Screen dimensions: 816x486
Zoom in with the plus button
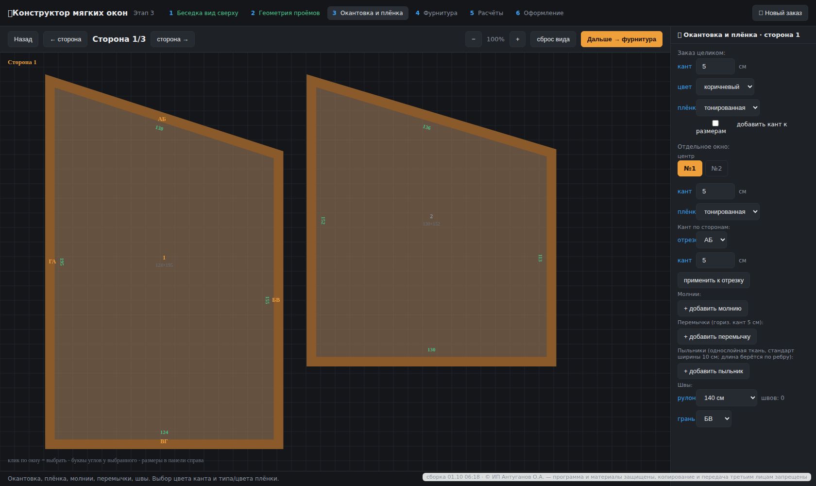[x=517, y=39]
